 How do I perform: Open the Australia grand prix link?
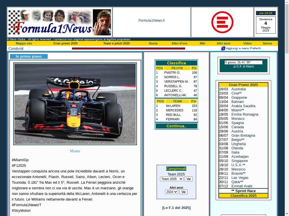pyautogui.click(x=238, y=89)
